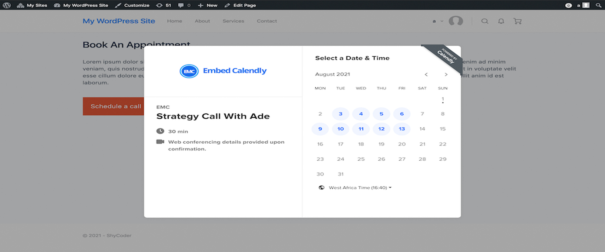Click the 2021 - ShyCoder footer text
The width and height of the screenshot is (605, 252).
click(107, 235)
